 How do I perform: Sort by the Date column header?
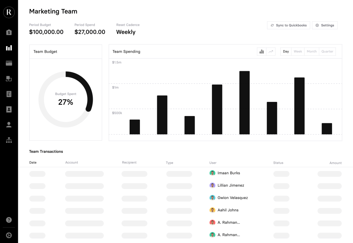[x=33, y=162]
